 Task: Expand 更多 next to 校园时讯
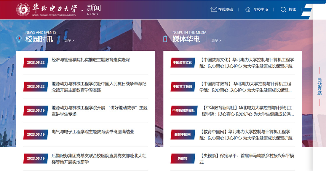pyautogui.click(x=69, y=40)
